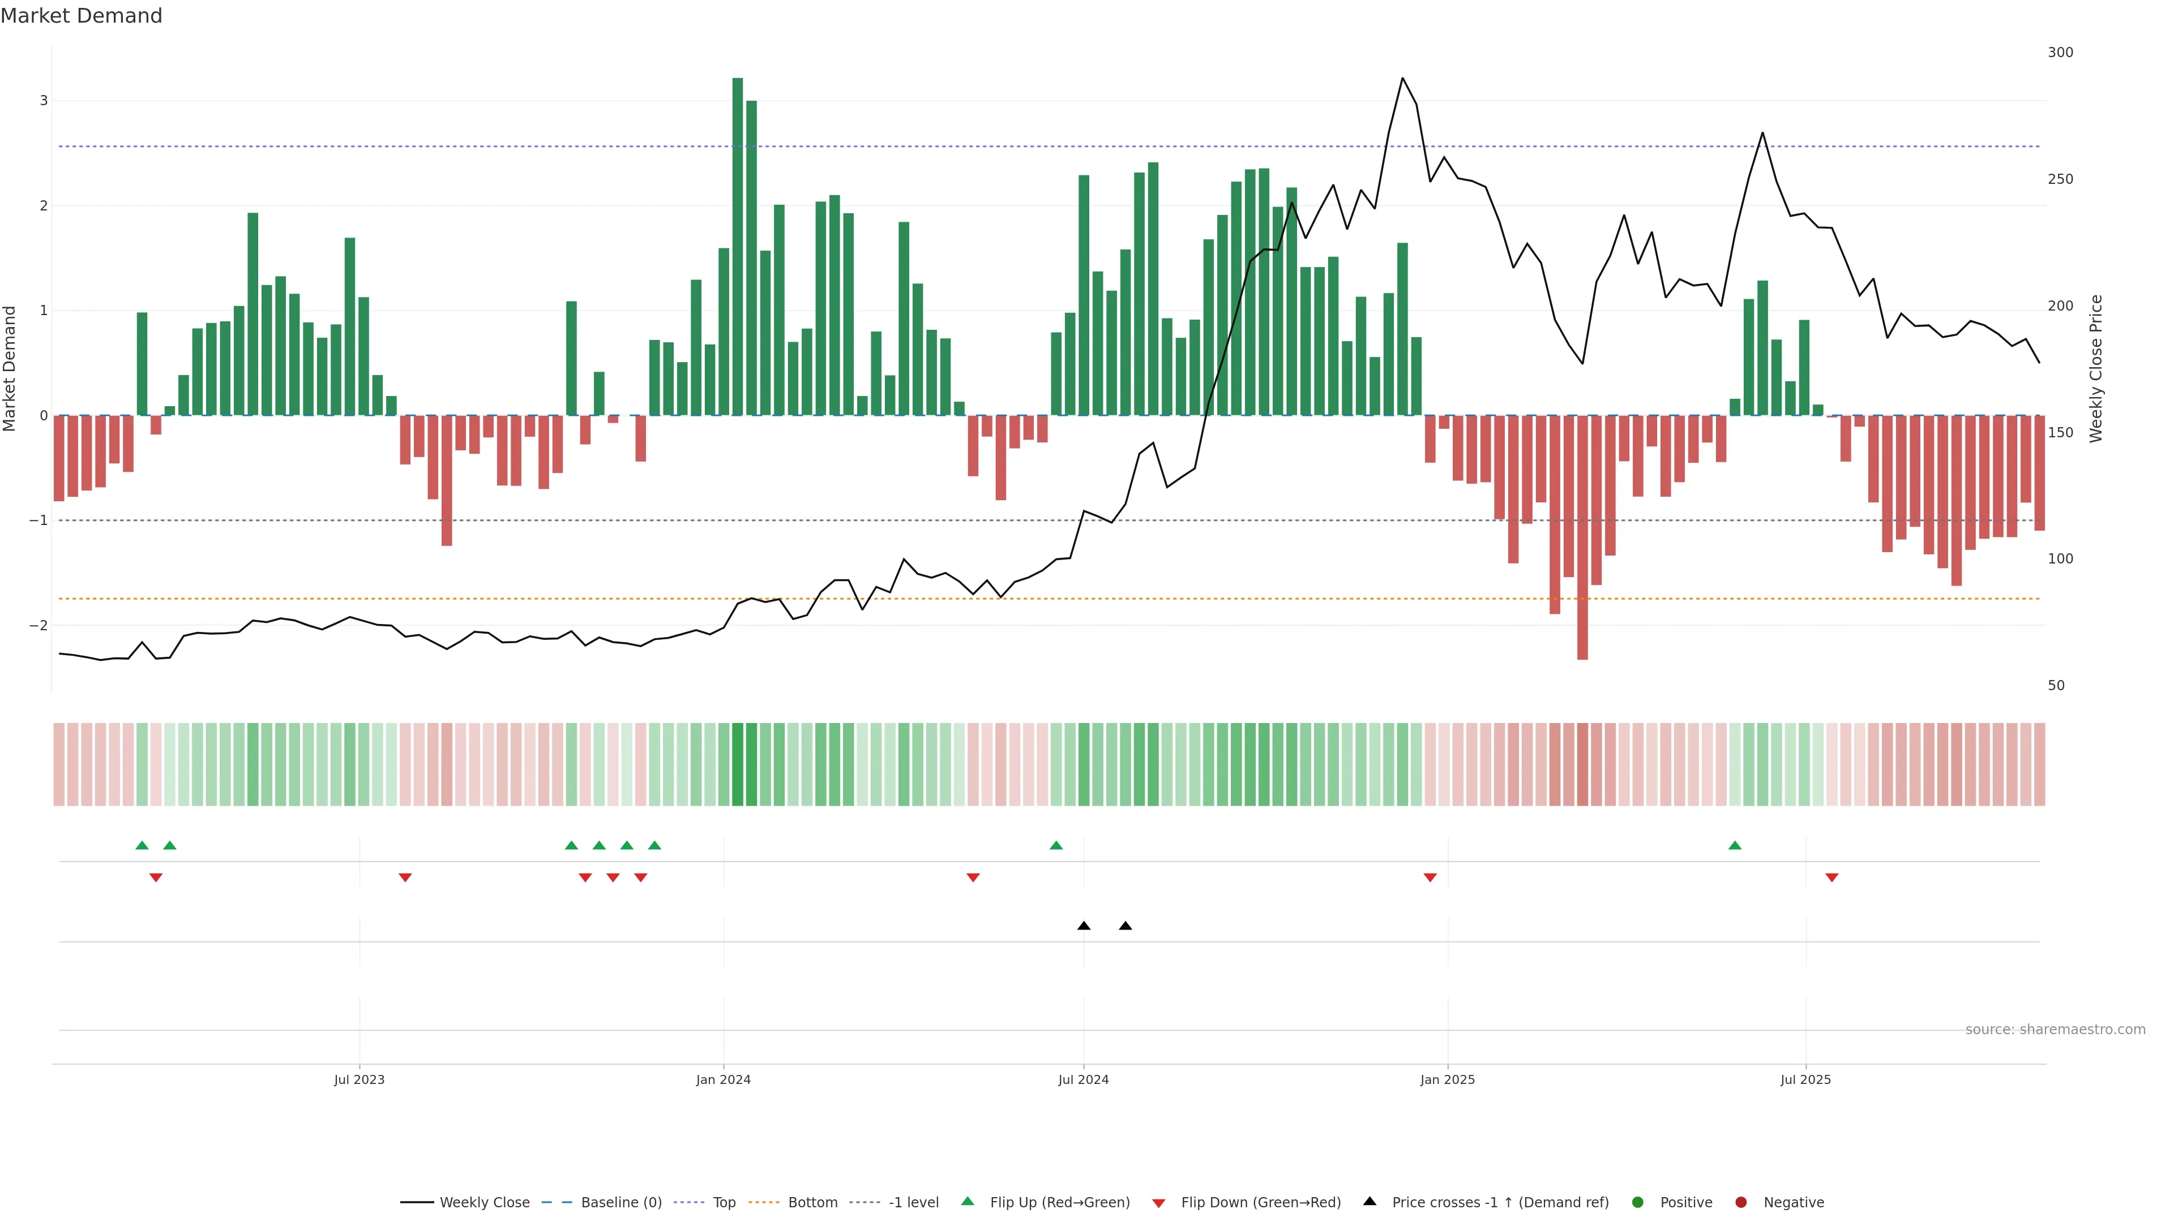This screenshot has width=2174, height=1222.
Task: Click the Jan 2024 axis label
Action: (x=724, y=1079)
